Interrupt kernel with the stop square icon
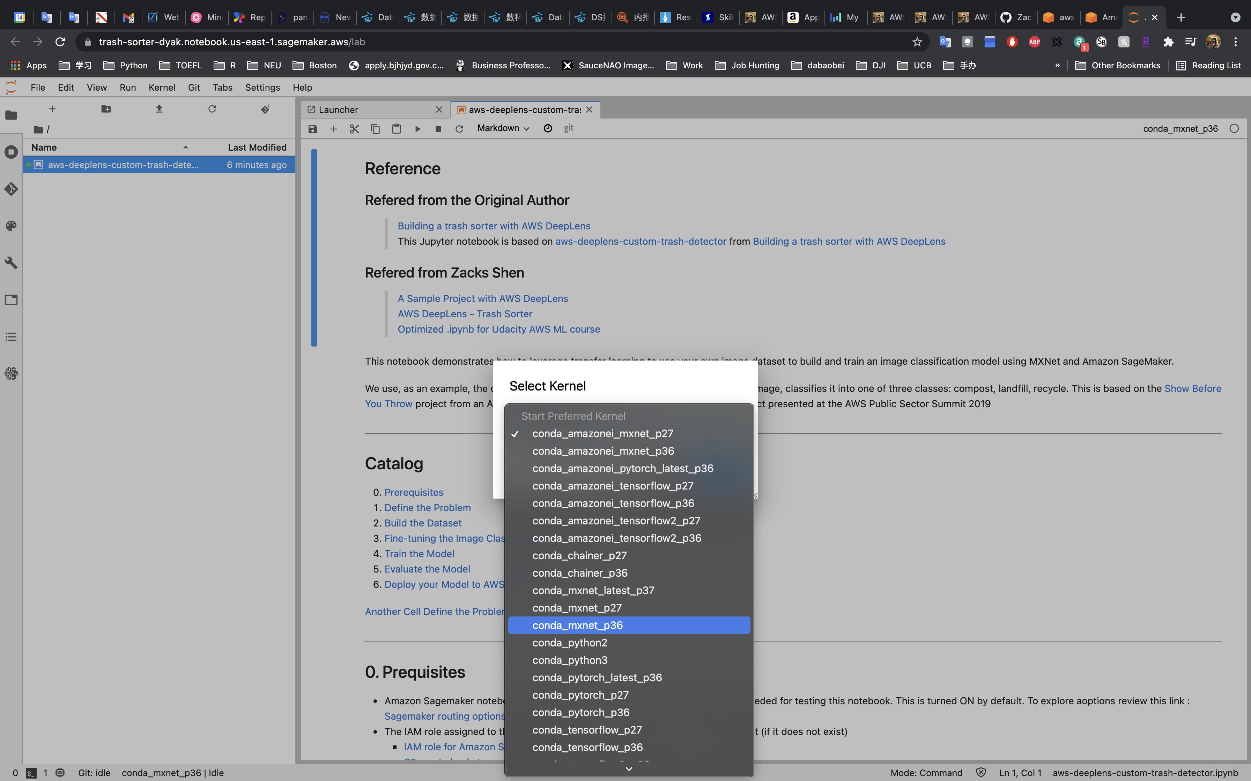1251x781 pixels. [x=438, y=129]
